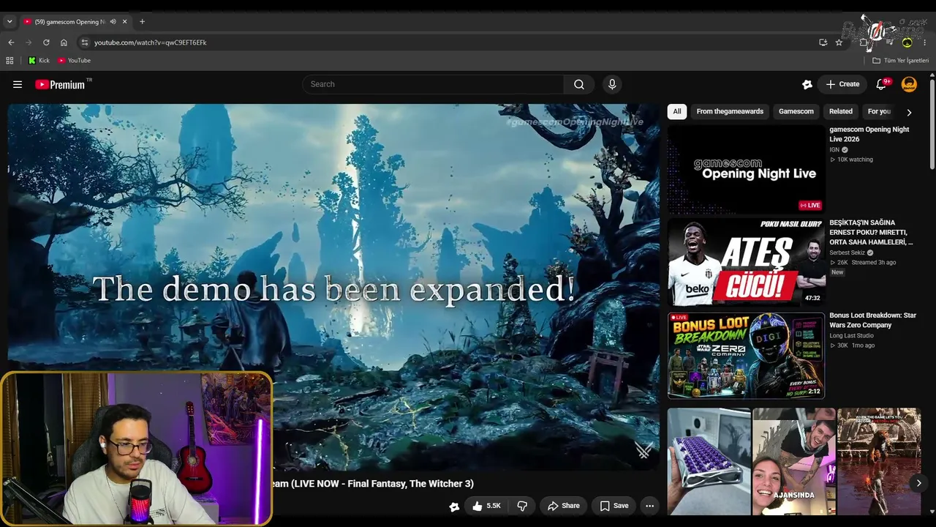Save the video with the Save button

click(614, 506)
